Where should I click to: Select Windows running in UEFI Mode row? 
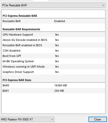53,67
